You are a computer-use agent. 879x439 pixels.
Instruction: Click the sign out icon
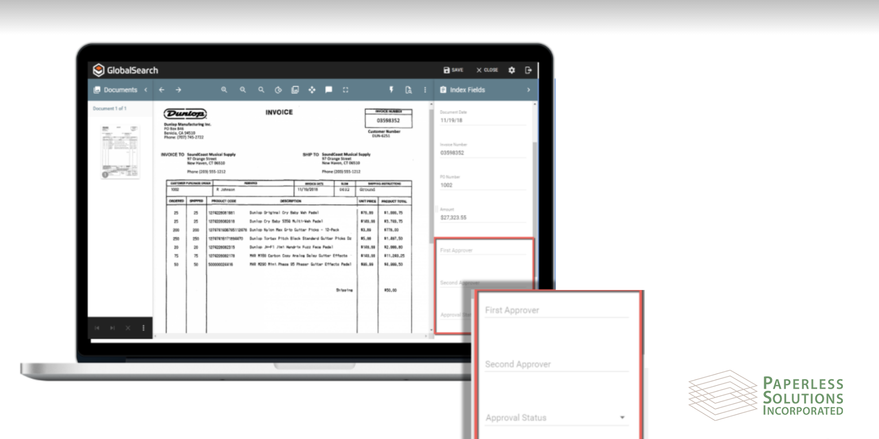click(528, 70)
